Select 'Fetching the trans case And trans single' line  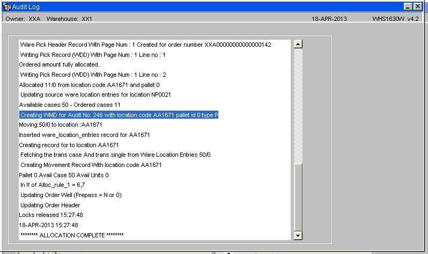[115, 155]
